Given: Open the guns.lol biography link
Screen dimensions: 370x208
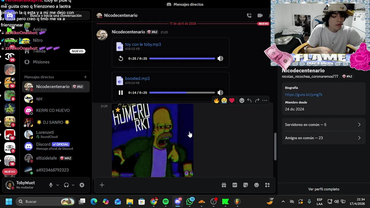Looking at the screenshot, I should tap(304, 95).
